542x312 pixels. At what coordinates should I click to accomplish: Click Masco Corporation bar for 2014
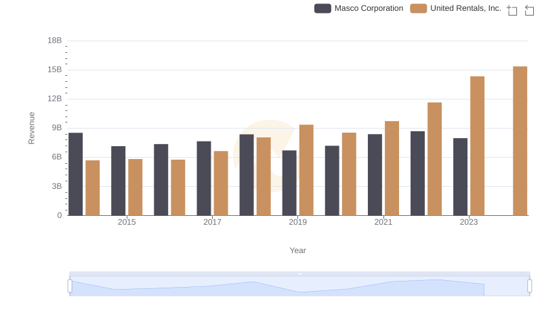76,175
